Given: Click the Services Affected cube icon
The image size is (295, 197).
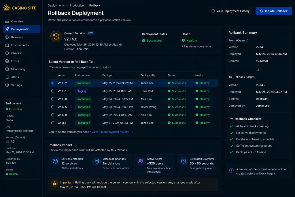Looking at the screenshot, I should tap(55, 161).
